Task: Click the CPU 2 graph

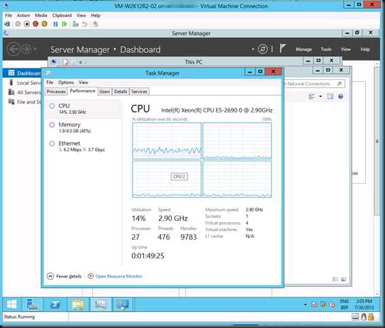Action: tap(167, 179)
